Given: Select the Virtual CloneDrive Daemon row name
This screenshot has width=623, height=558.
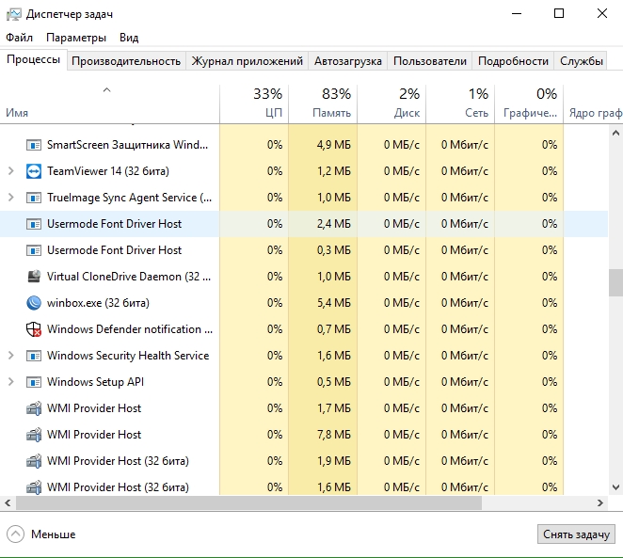Looking at the screenshot, I should 129,277.
